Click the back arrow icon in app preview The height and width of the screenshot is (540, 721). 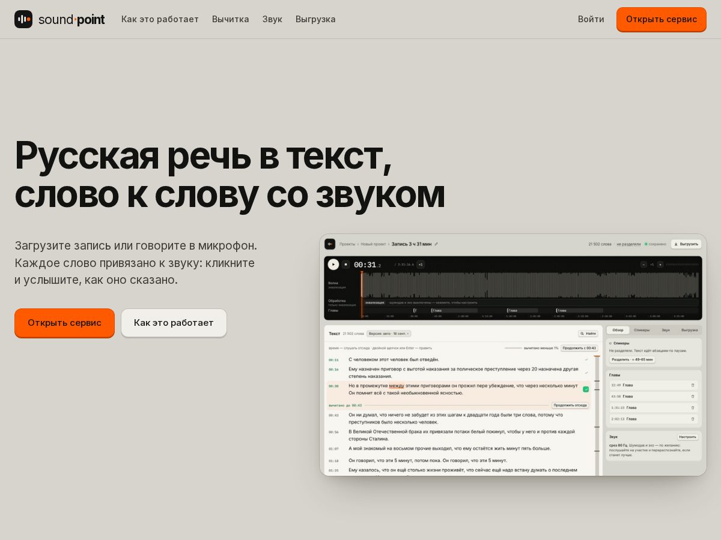[x=330, y=244]
